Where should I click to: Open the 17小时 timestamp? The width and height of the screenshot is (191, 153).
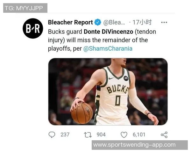coord(142,22)
